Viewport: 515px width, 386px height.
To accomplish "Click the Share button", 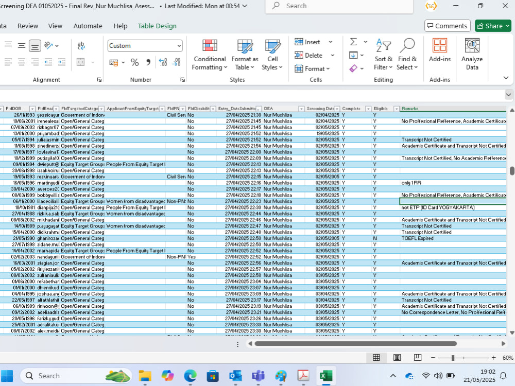I will [493, 26].
